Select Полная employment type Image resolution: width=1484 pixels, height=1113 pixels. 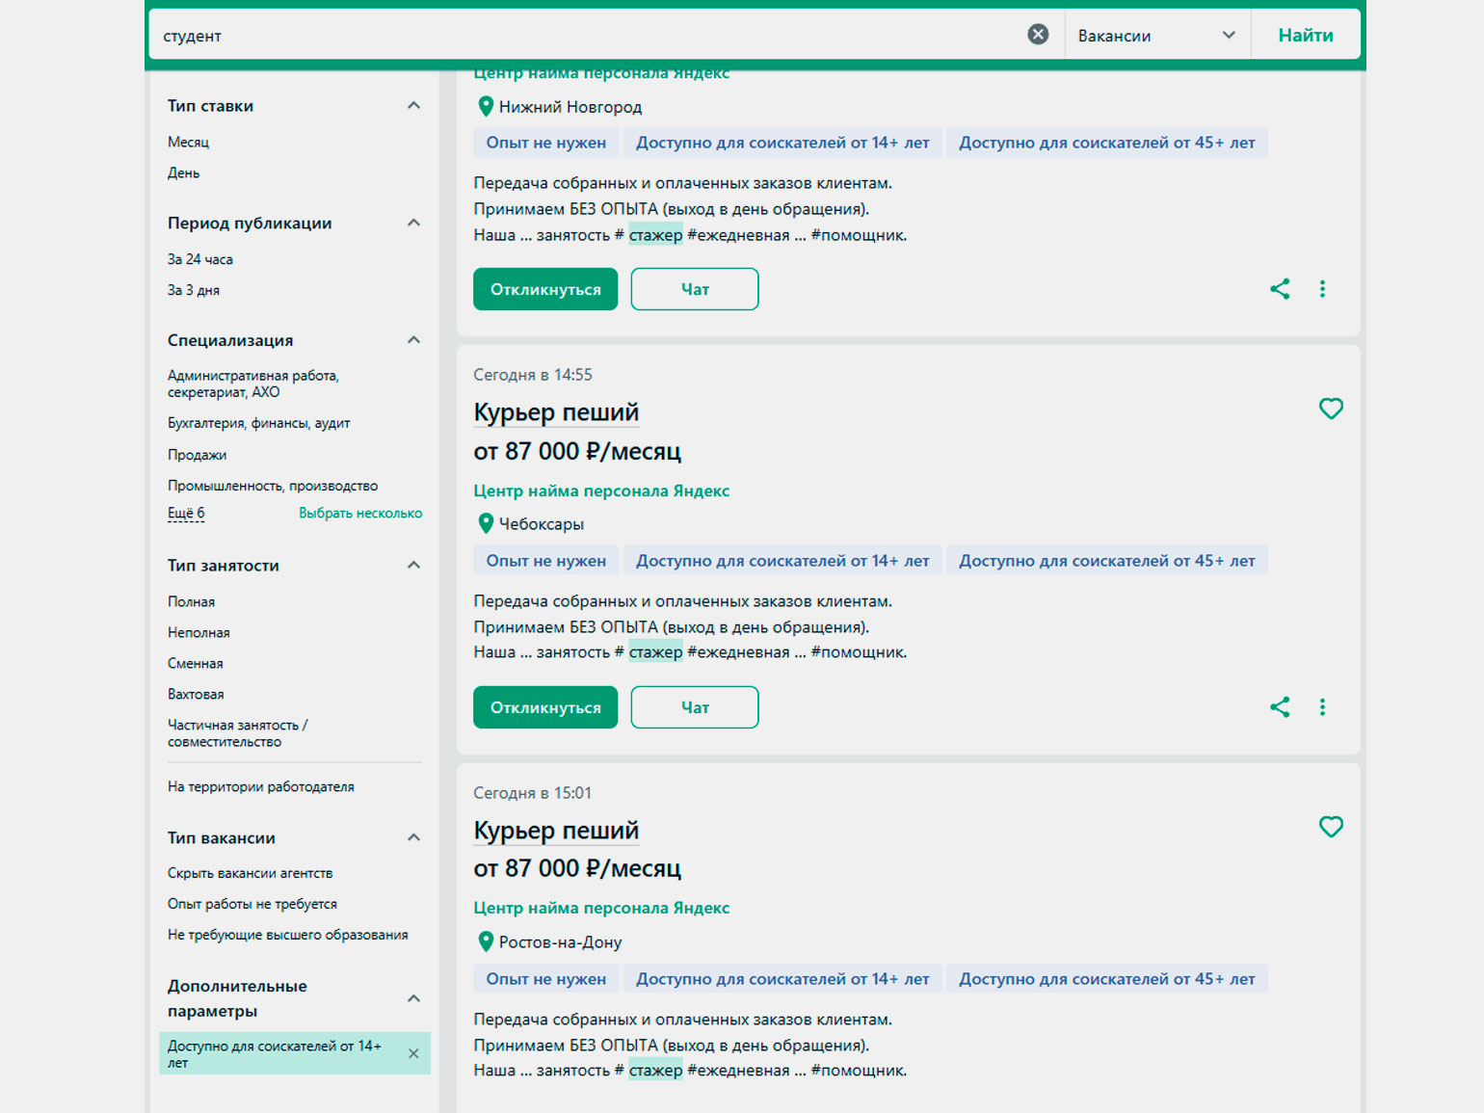click(191, 601)
